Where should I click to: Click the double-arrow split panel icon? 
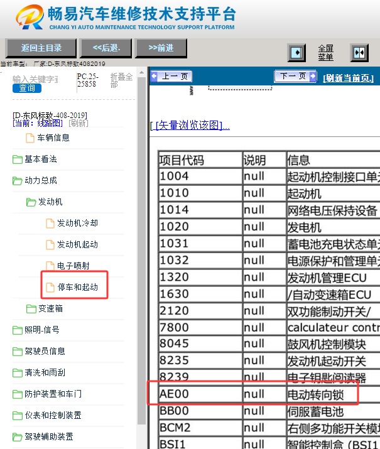(x=359, y=52)
